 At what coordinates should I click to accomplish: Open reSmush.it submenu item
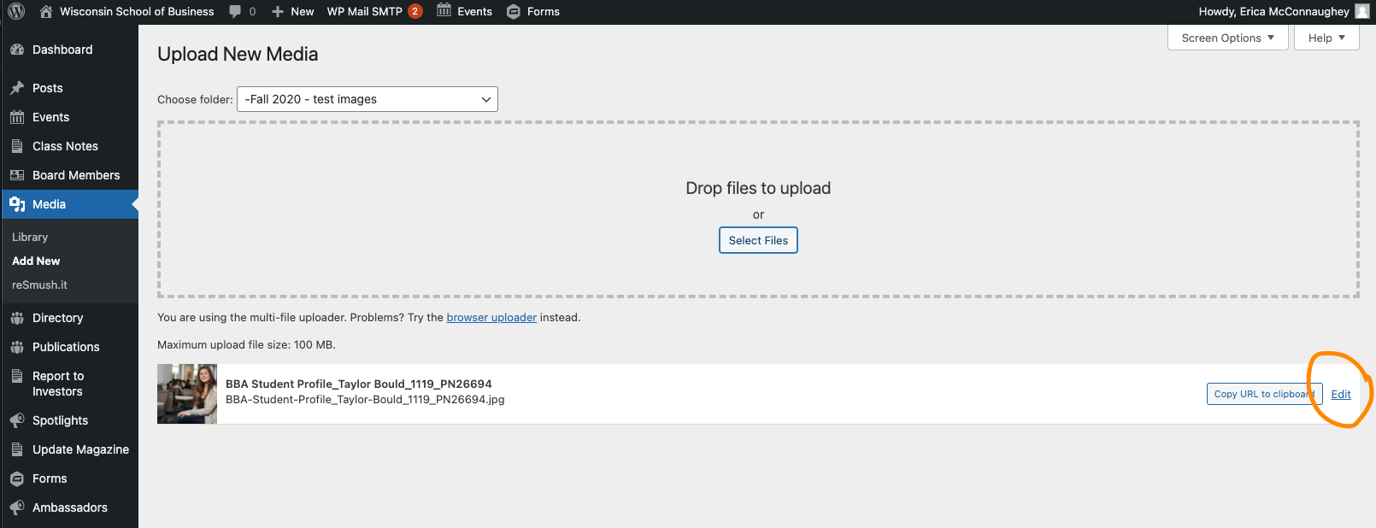(39, 285)
